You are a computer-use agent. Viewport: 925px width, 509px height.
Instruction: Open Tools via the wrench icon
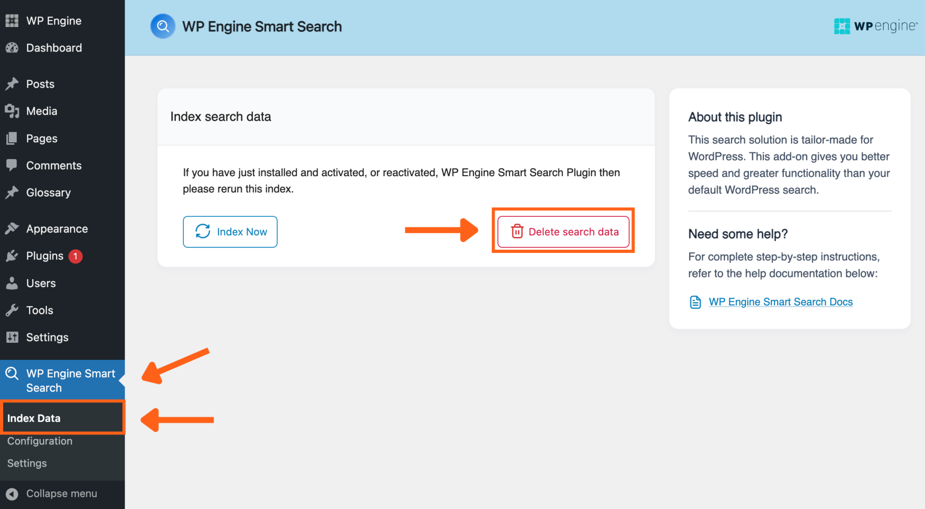tap(12, 310)
